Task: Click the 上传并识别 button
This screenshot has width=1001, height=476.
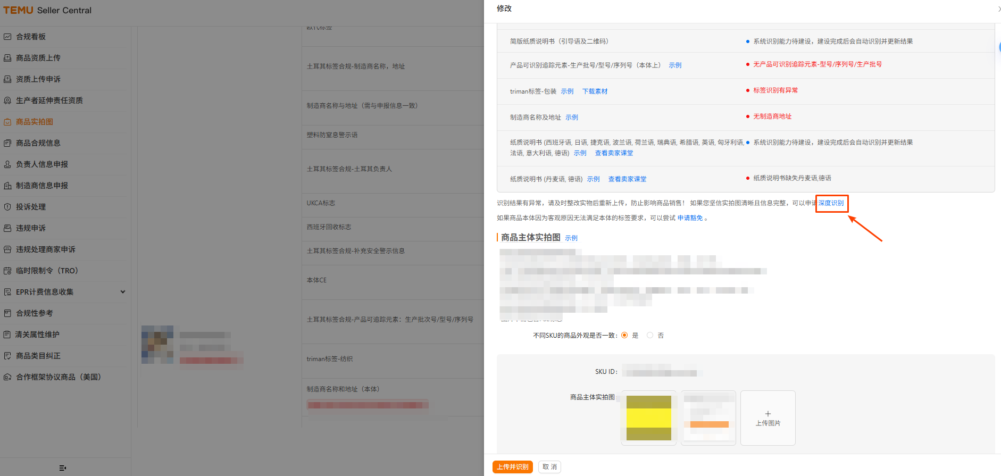Action: (x=513, y=467)
